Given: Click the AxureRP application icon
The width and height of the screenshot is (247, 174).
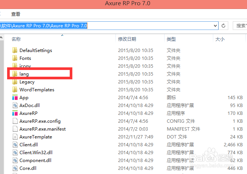Looking at the screenshot, I should (15, 113).
